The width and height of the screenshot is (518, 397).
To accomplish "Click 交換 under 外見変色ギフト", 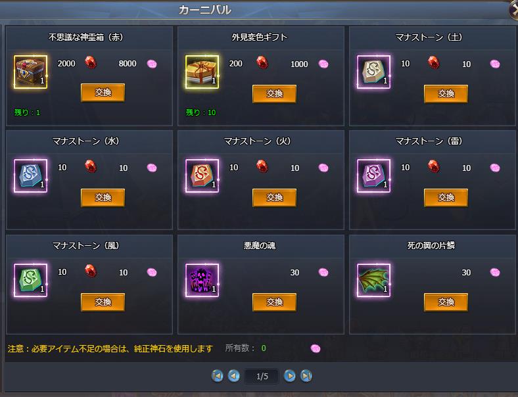I will pyautogui.click(x=274, y=94).
